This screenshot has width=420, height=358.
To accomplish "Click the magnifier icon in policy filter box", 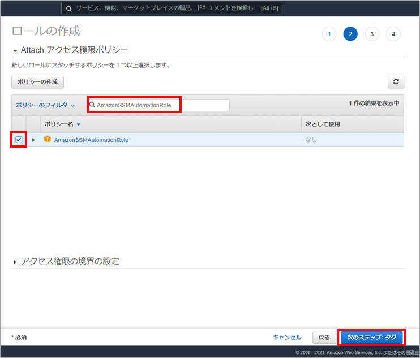I will tap(92, 105).
